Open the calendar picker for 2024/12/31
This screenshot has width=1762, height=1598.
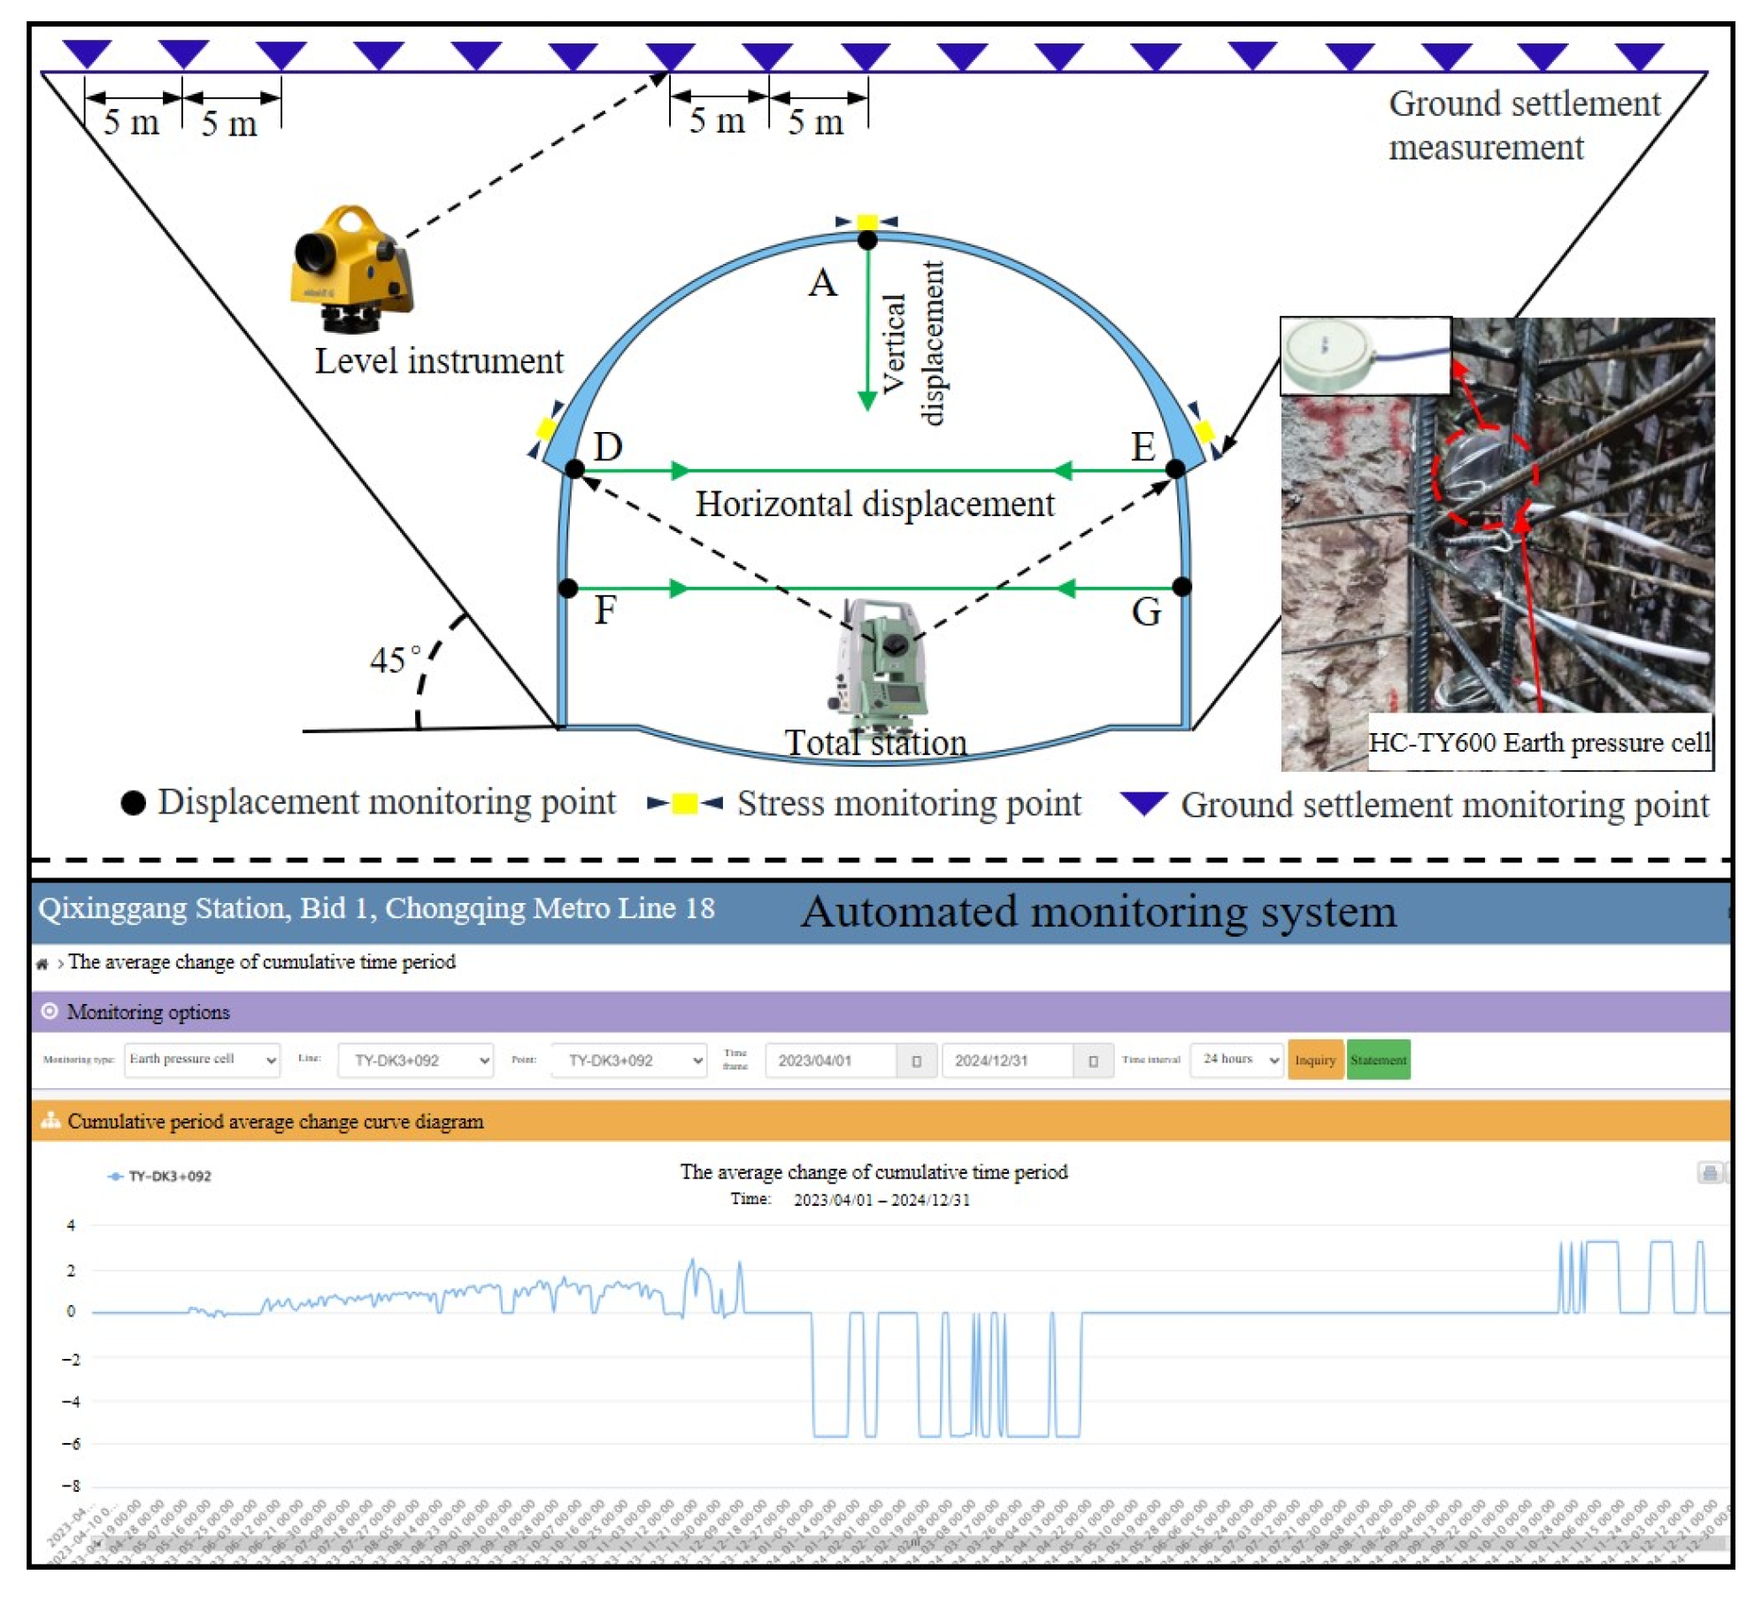(x=1093, y=1060)
